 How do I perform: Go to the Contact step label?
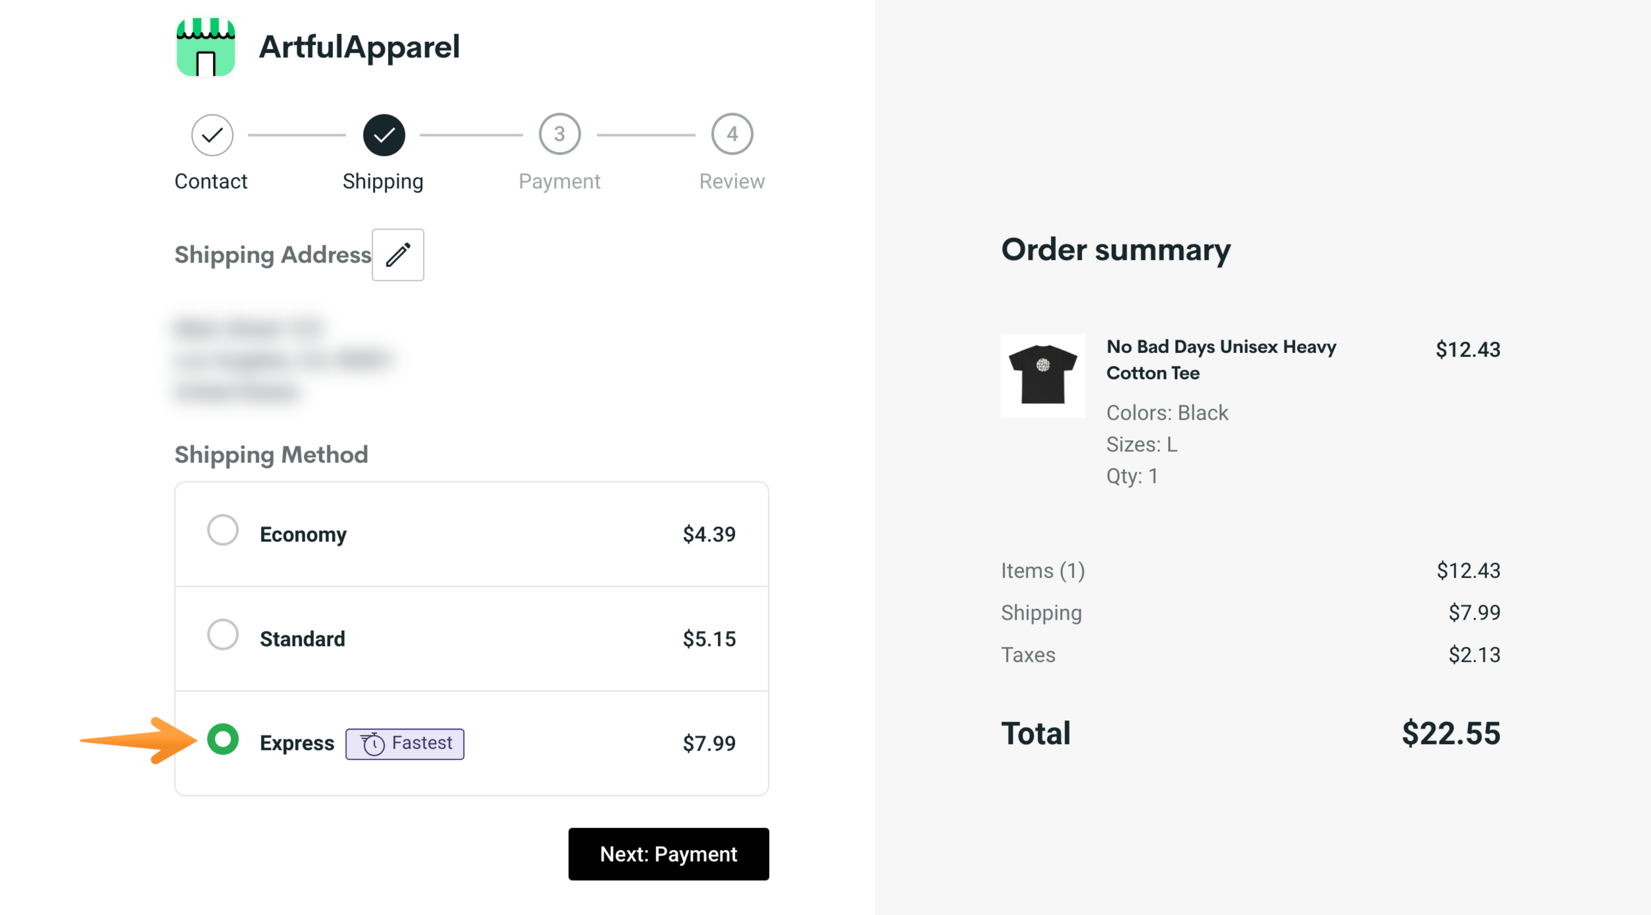coord(211,181)
